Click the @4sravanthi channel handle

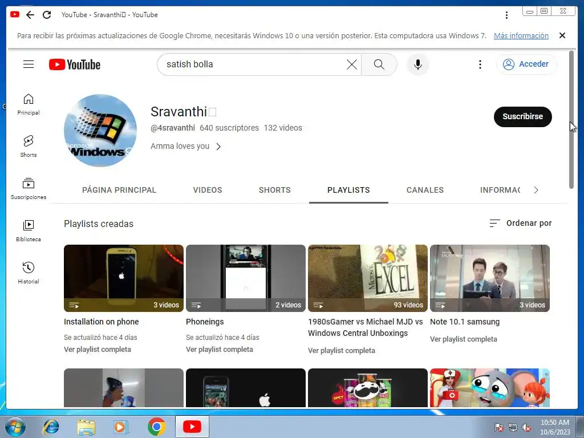click(172, 128)
